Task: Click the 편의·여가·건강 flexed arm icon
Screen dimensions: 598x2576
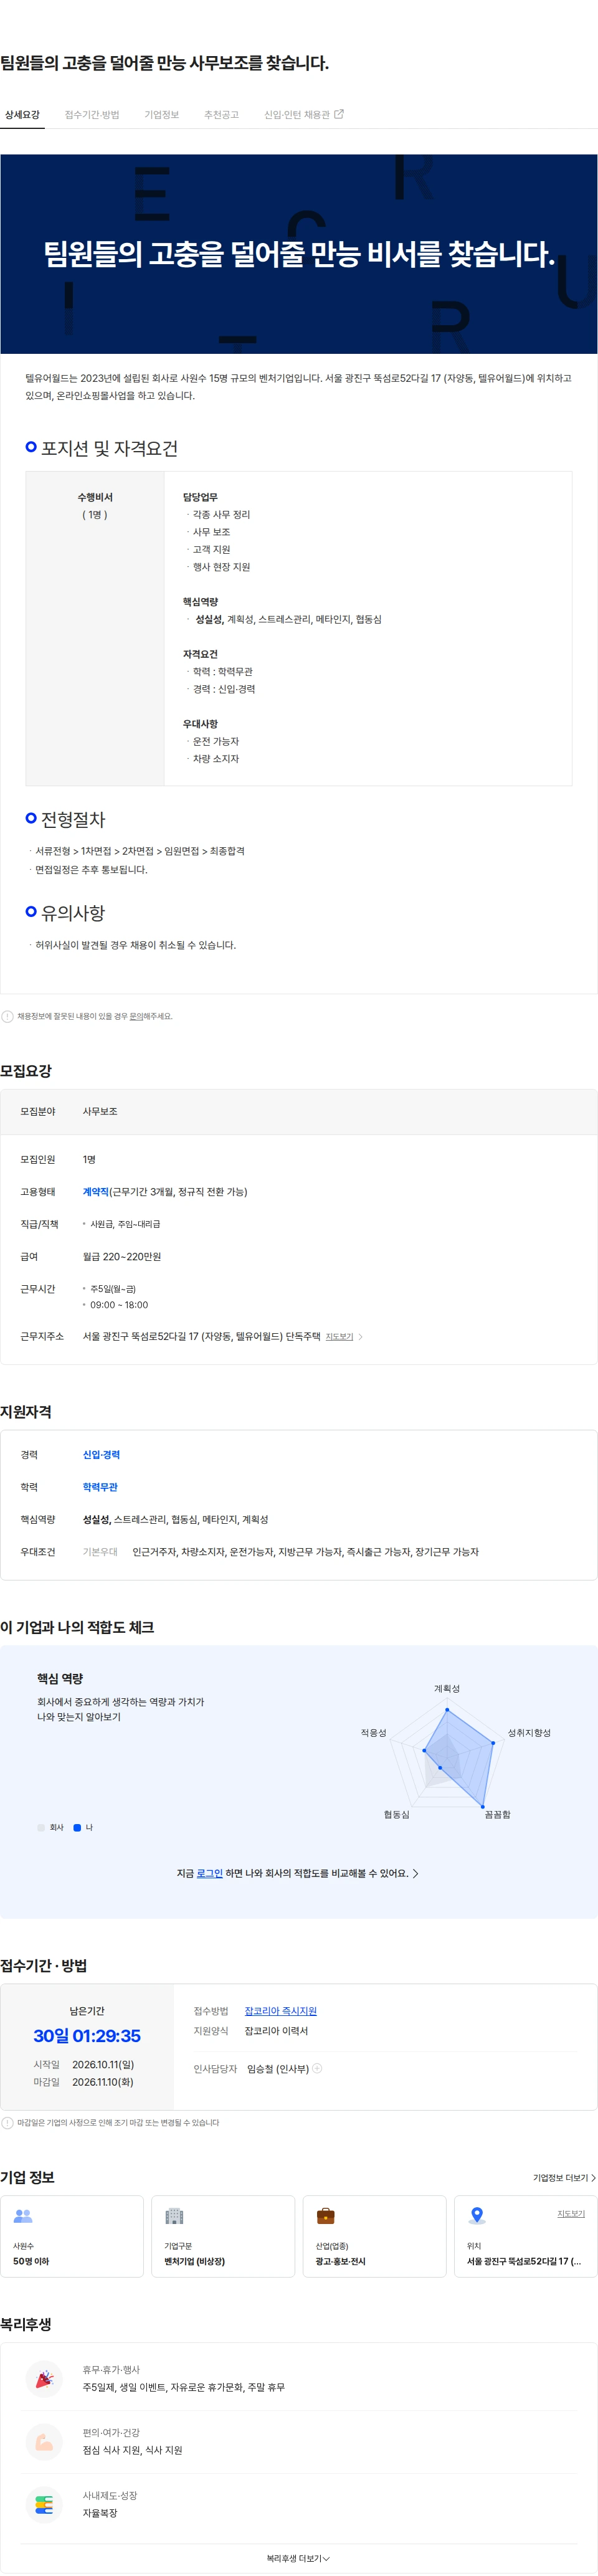Action: pyautogui.click(x=44, y=2442)
